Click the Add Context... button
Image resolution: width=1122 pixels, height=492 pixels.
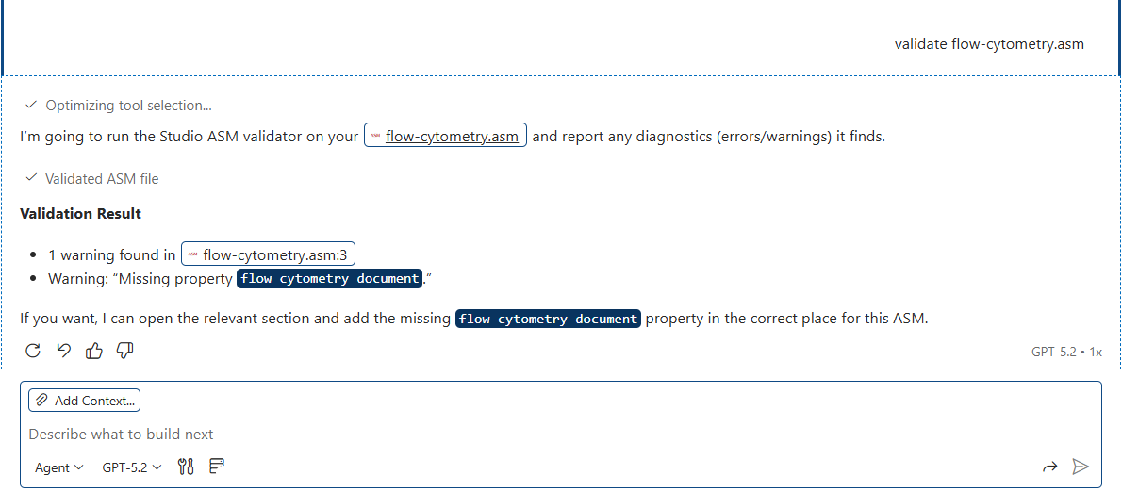(x=85, y=401)
